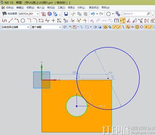The width and height of the screenshot is (155, 135).
Task: Select the Profile curve tool
Action: 5,20
